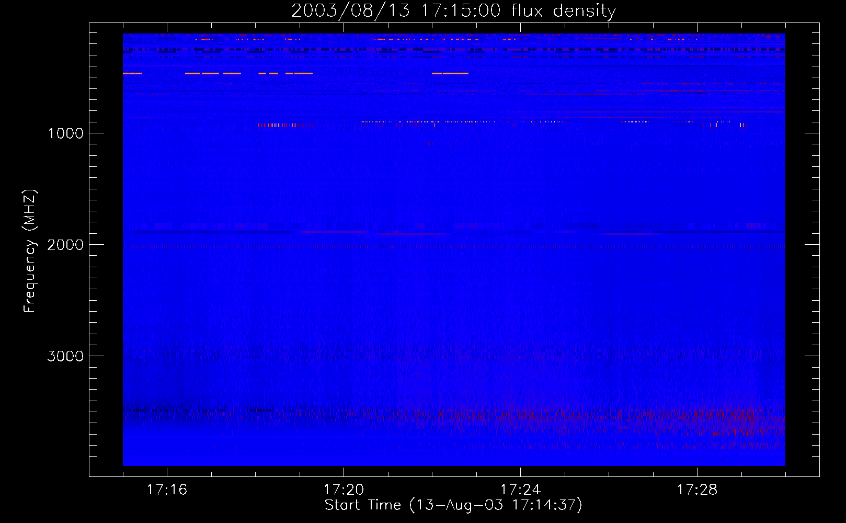The image size is (846, 523).
Task: Click the 17:28 time tick label
Action: pos(697,490)
